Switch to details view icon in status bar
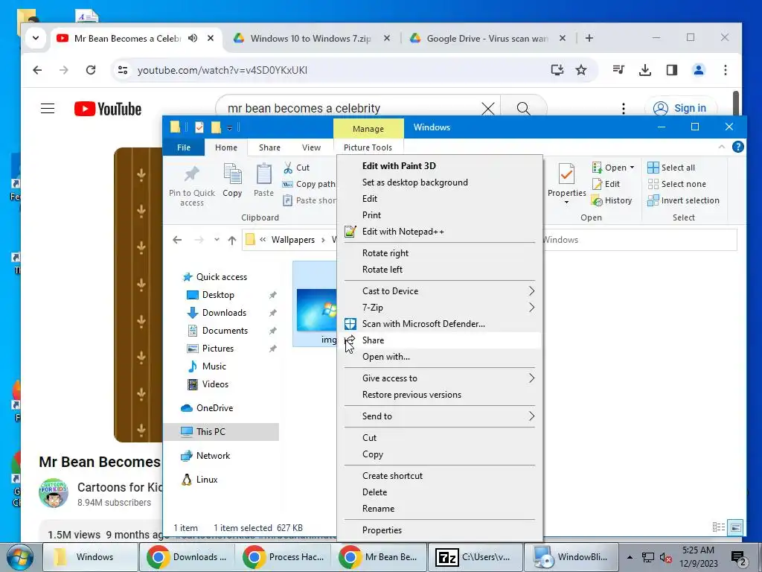 718,527
